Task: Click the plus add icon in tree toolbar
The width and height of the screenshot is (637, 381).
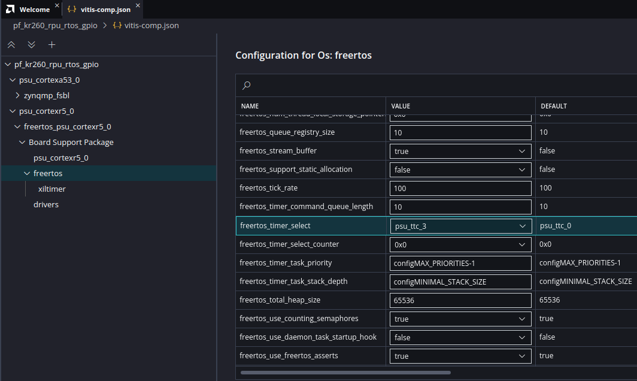Action: pos(52,45)
